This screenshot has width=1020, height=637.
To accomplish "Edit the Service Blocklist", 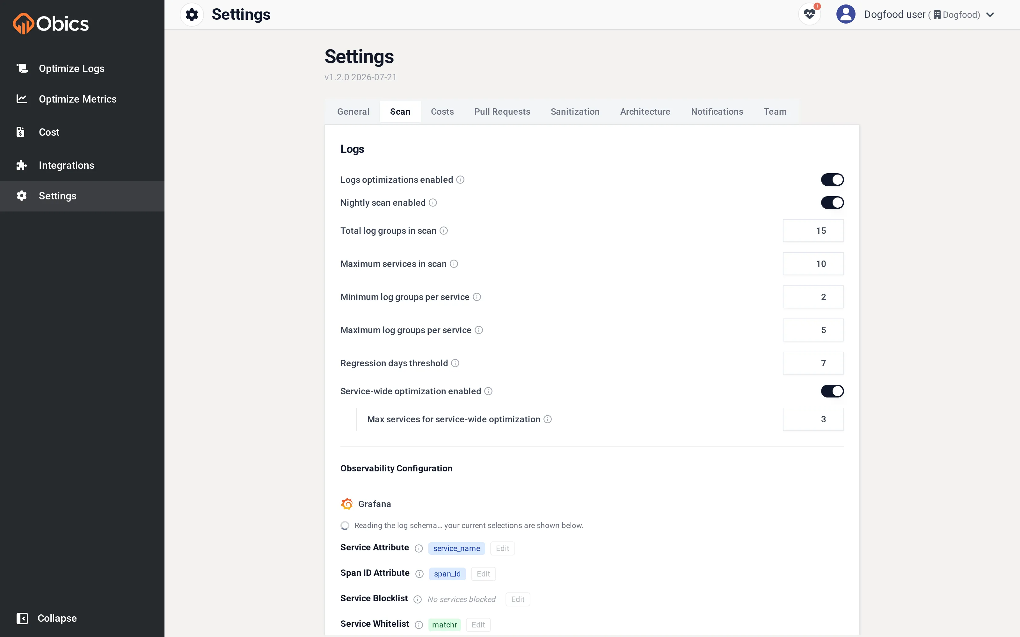I will click(x=518, y=599).
